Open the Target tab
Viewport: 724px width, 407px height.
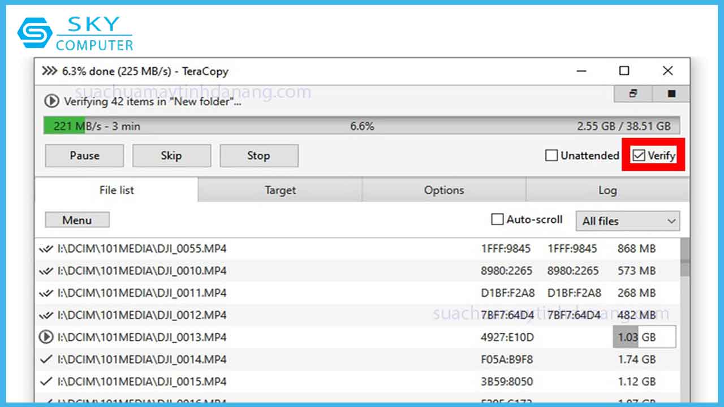pyautogui.click(x=280, y=190)
